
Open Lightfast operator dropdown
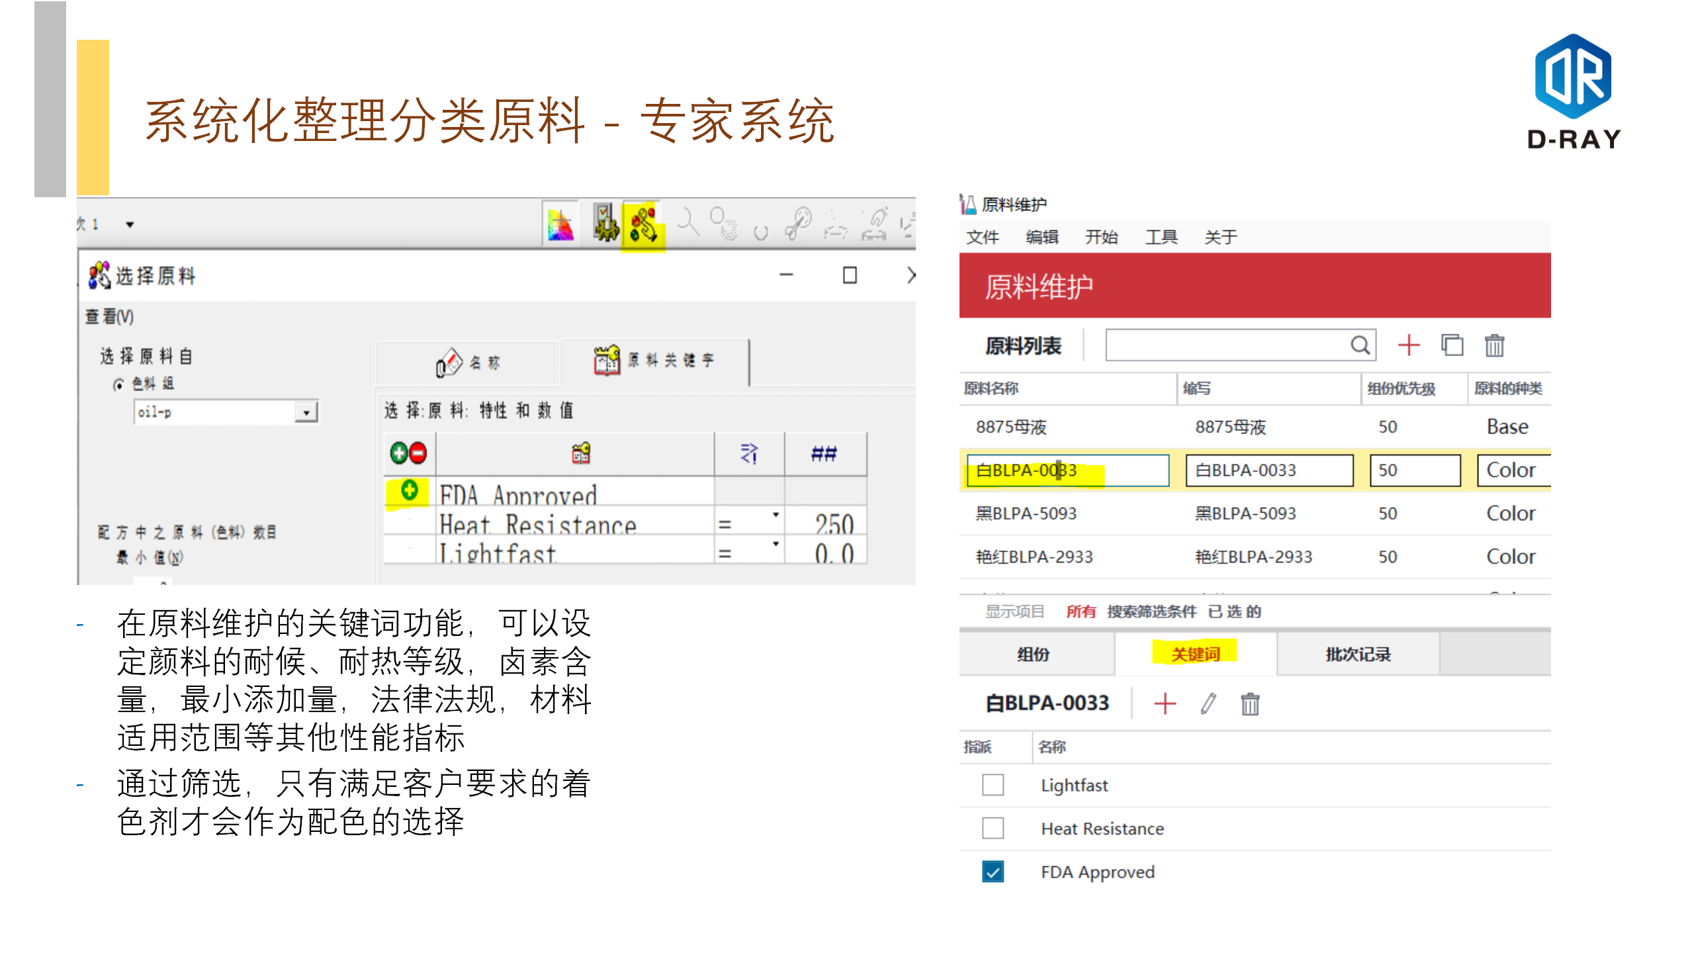tap(775, 544)
